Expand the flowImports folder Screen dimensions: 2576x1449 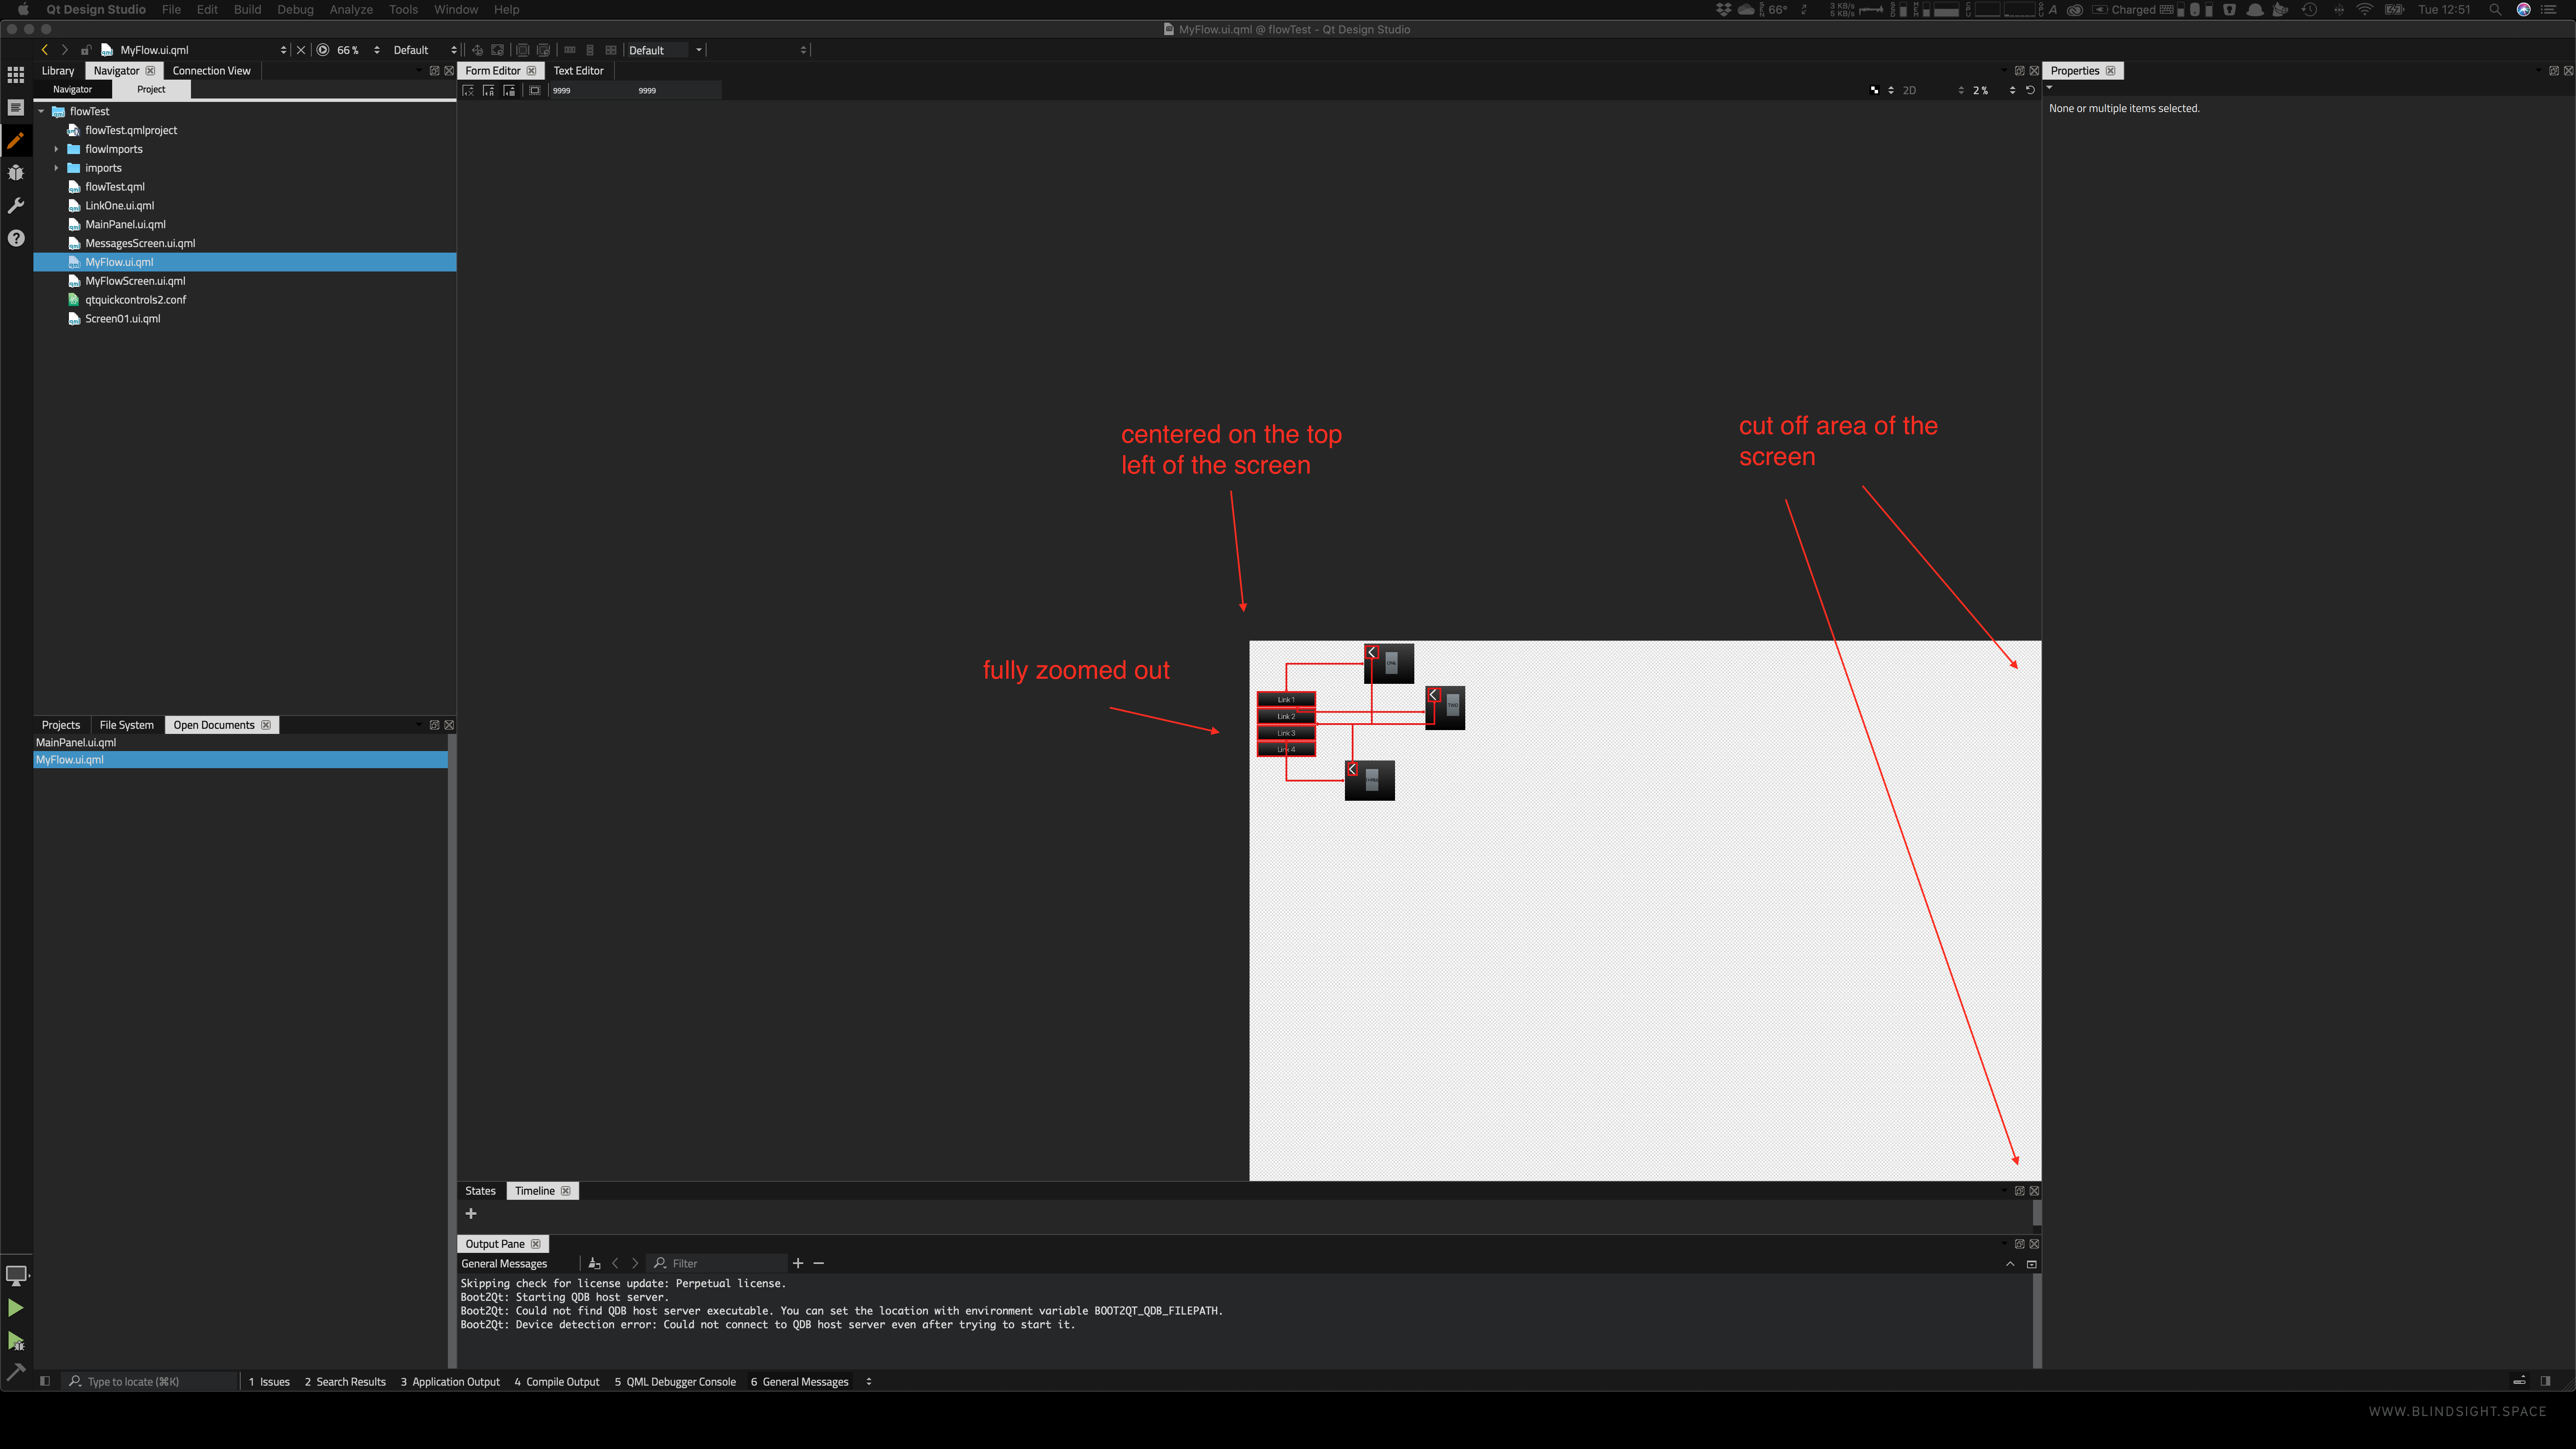[x=56, y=149]
